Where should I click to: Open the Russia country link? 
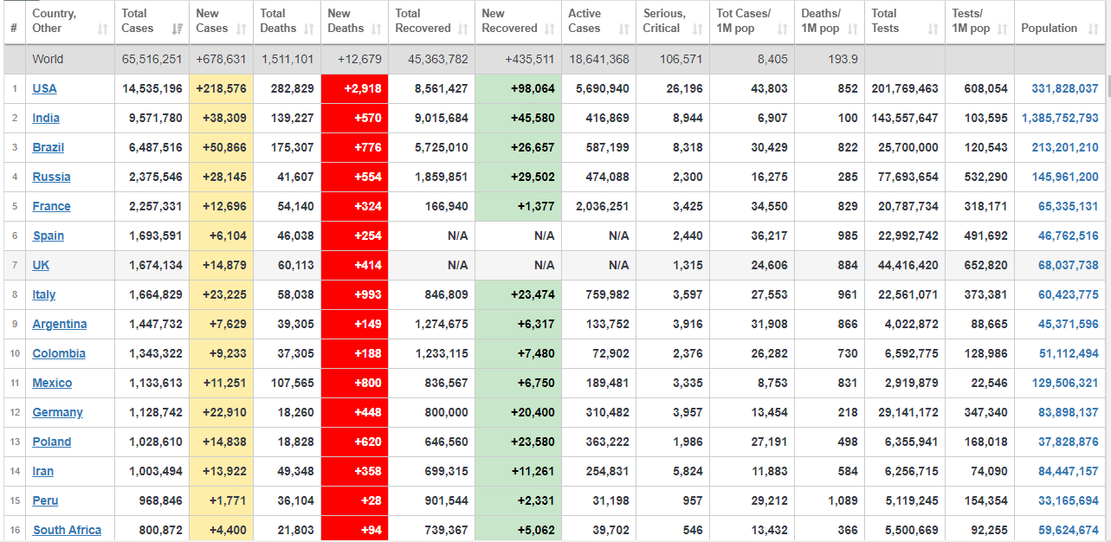[52, 177]
